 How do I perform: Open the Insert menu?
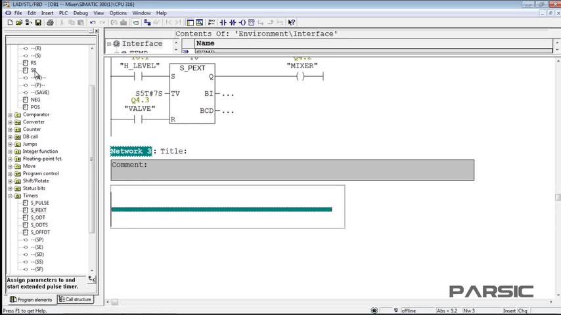click(47, 13)
